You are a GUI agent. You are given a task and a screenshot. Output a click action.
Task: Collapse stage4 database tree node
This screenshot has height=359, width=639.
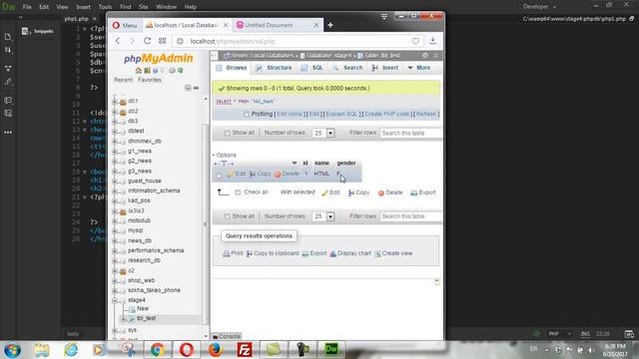click(x=115, y=300)
